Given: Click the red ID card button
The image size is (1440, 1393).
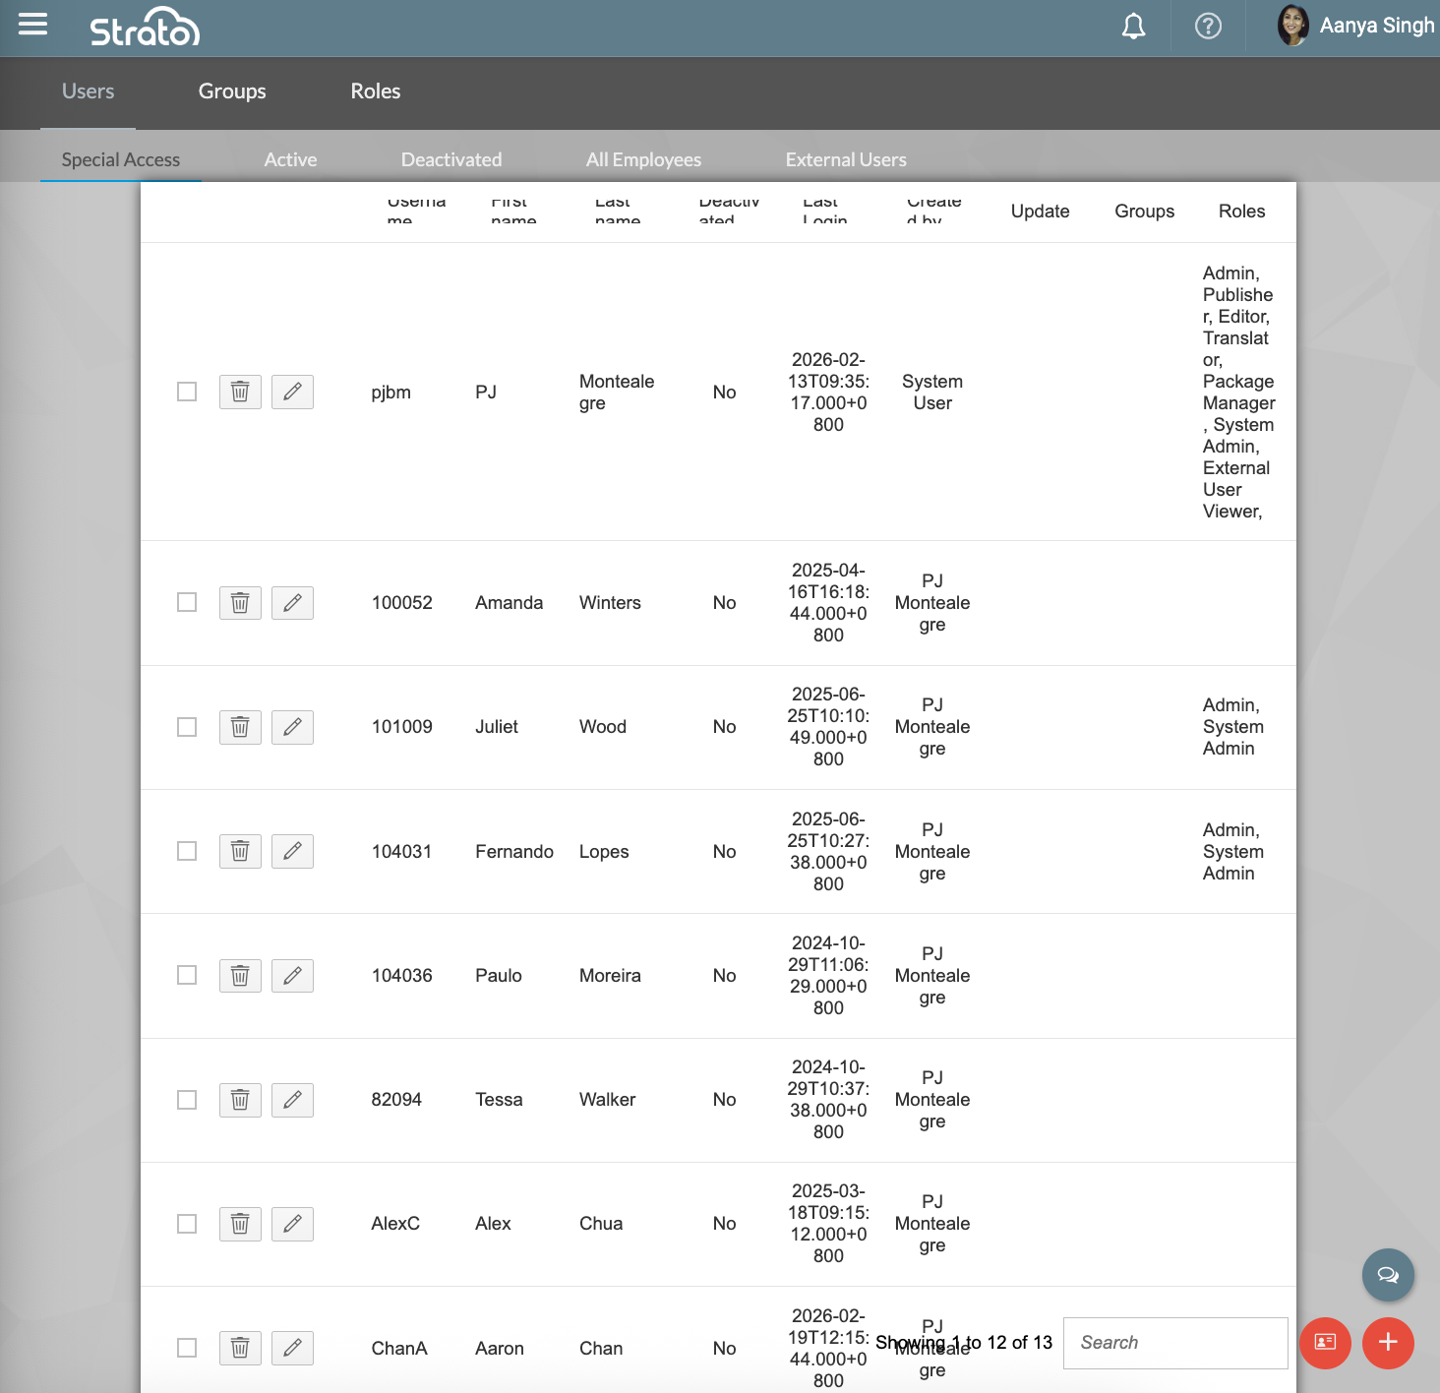Looking at the screenshot, I should pyautogui.click(x=1325, y=1343).
